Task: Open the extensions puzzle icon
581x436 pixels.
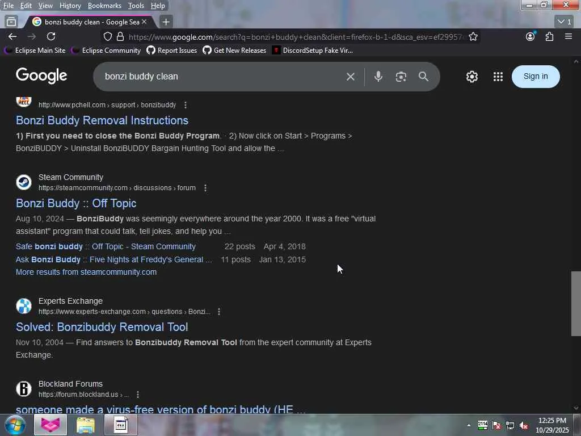Action: click(549, 36)
